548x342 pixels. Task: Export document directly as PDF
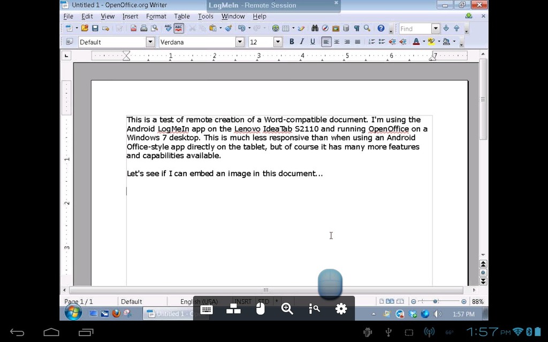coord(133,28)
